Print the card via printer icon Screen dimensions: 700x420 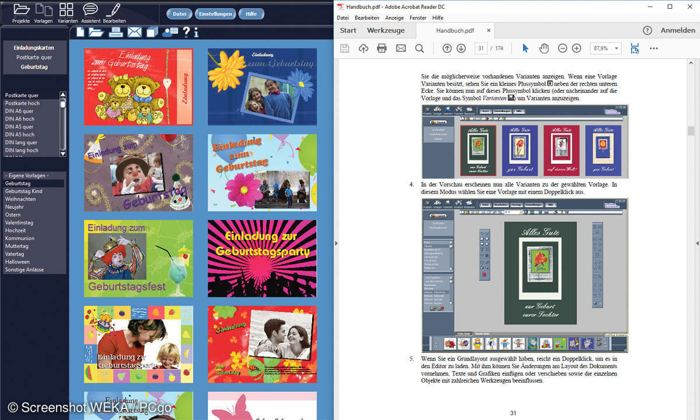coord(116,33)
